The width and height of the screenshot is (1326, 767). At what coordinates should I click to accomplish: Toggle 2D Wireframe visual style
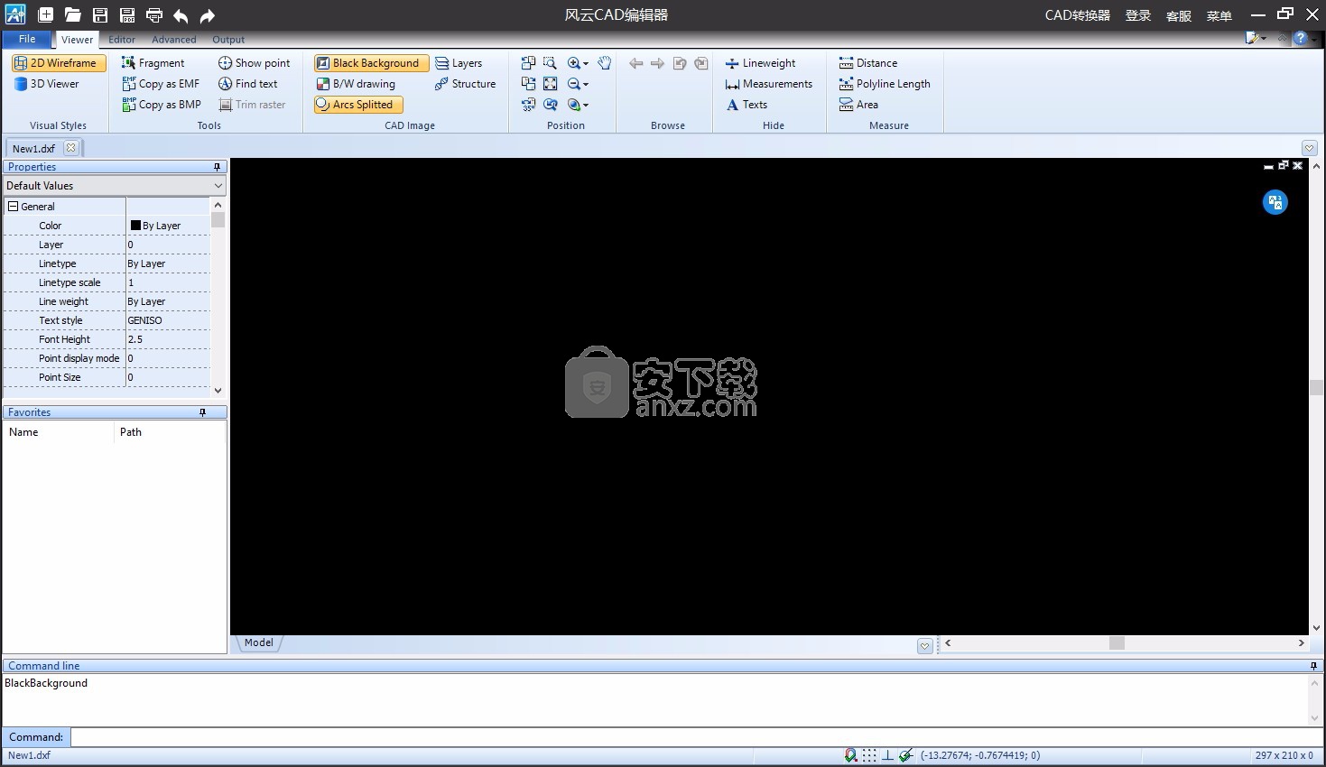[59, 63]
